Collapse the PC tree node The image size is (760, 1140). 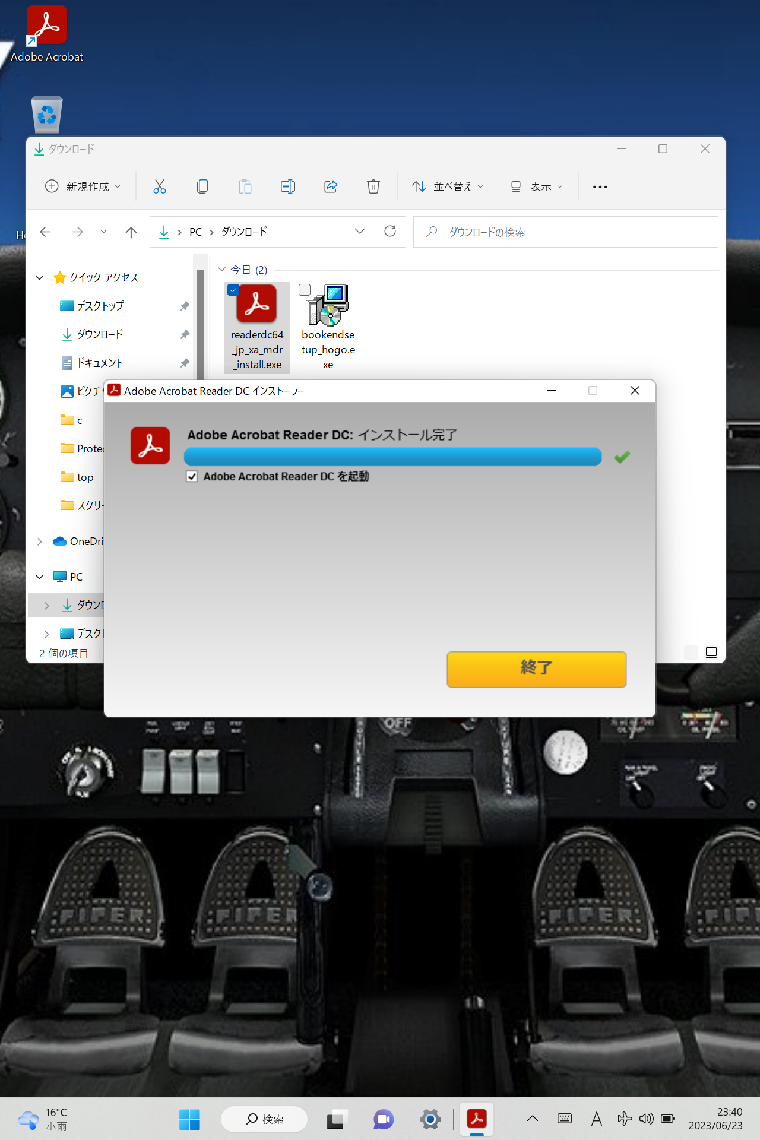40,577
